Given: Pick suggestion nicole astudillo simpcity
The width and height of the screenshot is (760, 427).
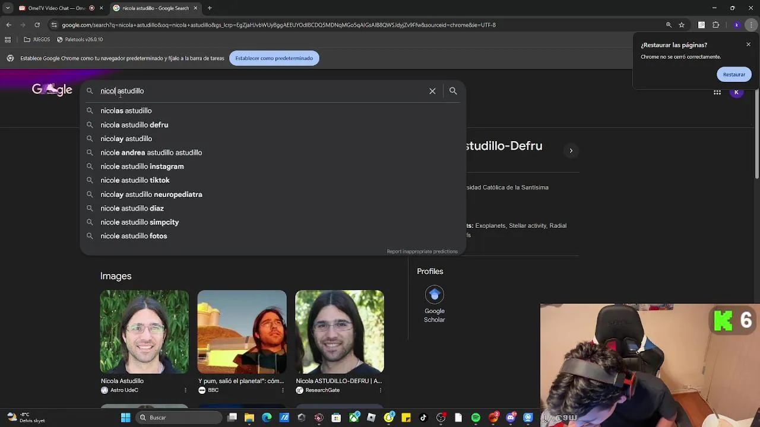Looking at the screenshot, I should pos(272,222).
